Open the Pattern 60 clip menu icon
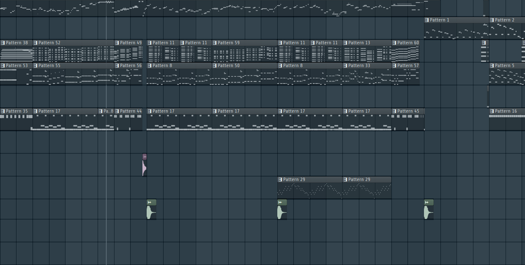 click(394, 43)
